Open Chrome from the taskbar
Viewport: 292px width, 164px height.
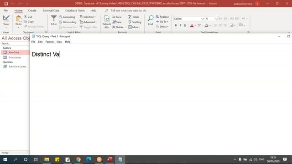click(x=78, y=159)
